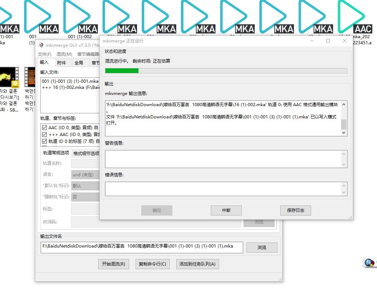Viewport: 377px width, 290px height.
Task: Click the green muxing progress bar
Action: coord(122,71)
